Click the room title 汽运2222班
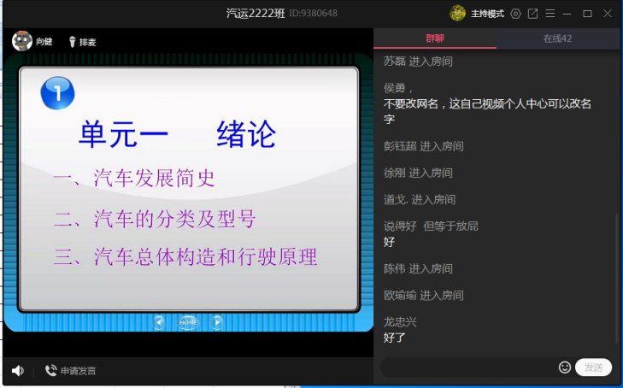Viewport: 623px width, 388px height. point(256,14)
